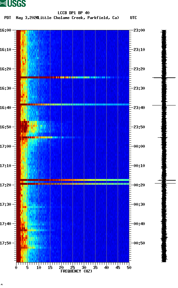178x288 pixels.
Task: Click the 25 Hz frequency axis label
Action: [x=73, y=268]
